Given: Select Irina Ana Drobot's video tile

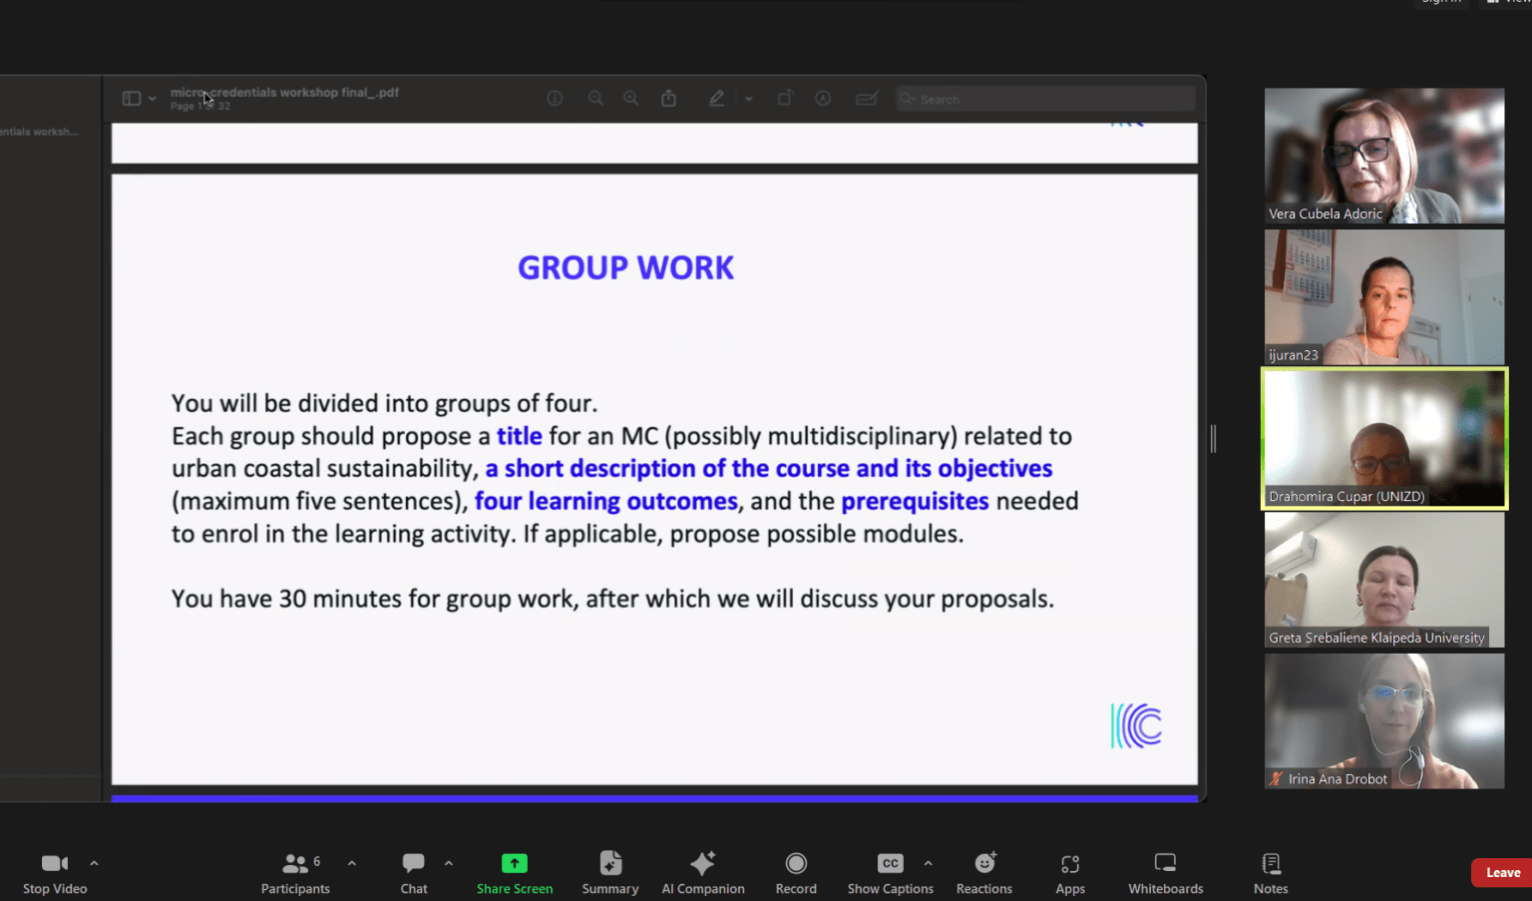Looking at the screenshot, I should coord(1383,720).
